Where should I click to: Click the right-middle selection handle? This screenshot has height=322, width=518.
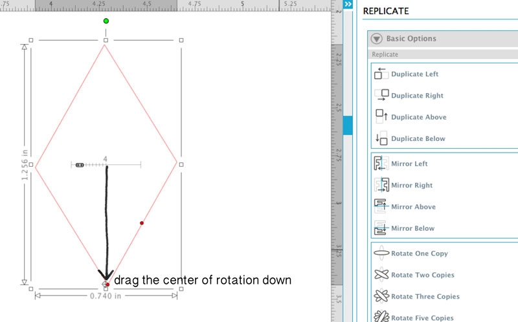pos(181,165)
